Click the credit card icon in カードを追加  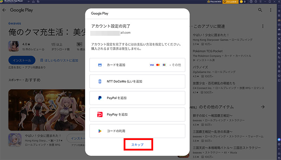point(100,65)
